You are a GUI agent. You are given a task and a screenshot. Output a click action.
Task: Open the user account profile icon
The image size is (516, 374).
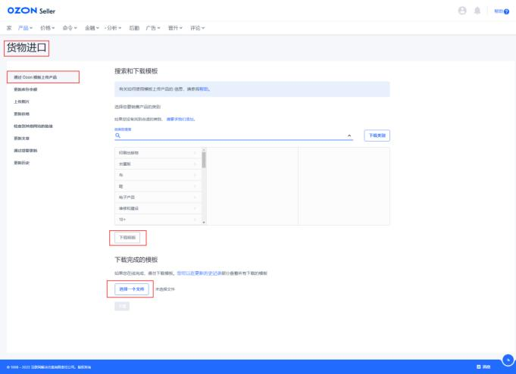click(x=462, y=11)
